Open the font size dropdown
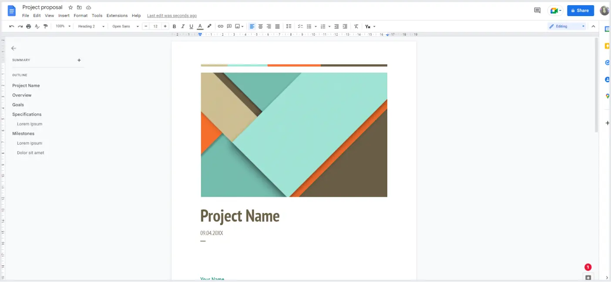 pyautogui.click(x=156, y=26)
